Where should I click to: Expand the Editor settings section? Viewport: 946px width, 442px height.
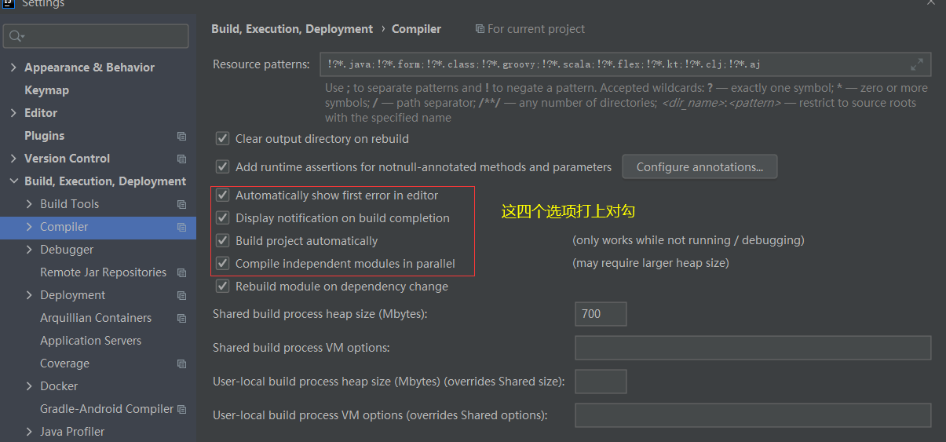13,113
